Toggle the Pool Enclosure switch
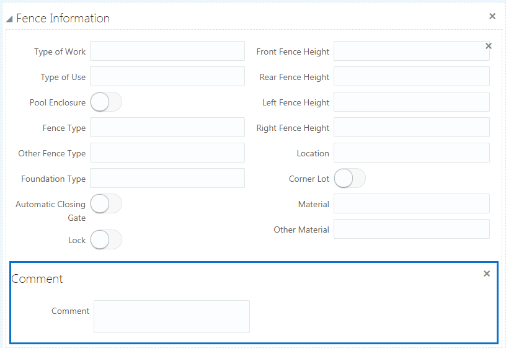The width and height of the screenshot is (506, 348). (x=106, y=102)
